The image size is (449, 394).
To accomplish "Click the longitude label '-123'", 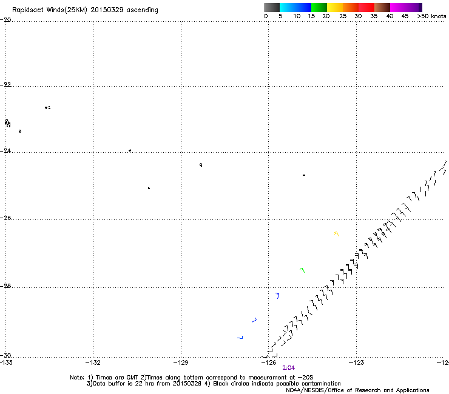I will (357, 362).
